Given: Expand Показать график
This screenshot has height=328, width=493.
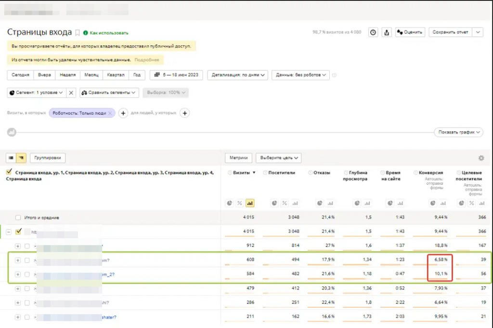Looking at the screenshot, I should click(459, 132).
